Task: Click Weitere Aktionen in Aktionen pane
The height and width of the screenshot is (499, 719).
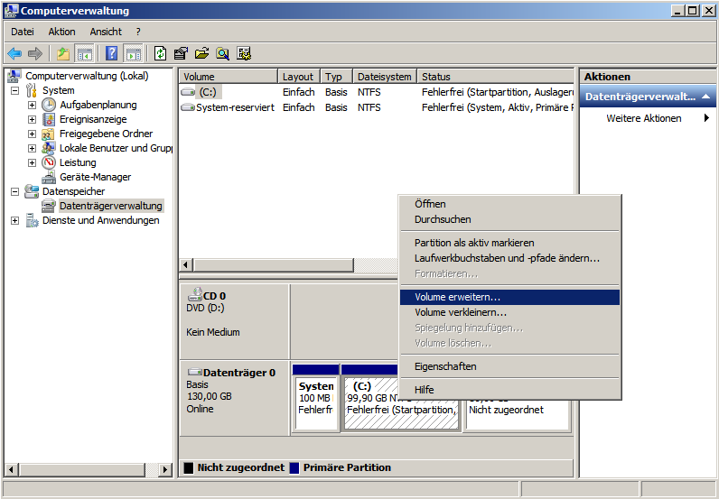Action: coord(643,118)
